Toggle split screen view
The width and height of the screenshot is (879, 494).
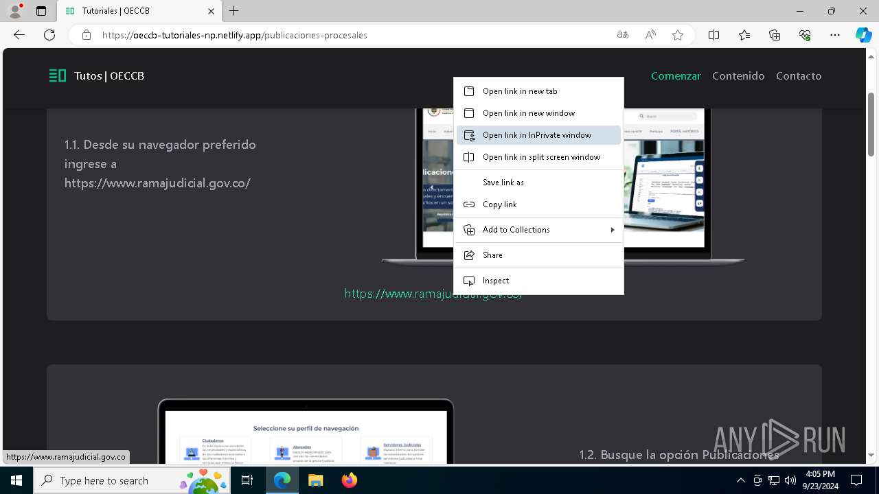click(714, 35)
